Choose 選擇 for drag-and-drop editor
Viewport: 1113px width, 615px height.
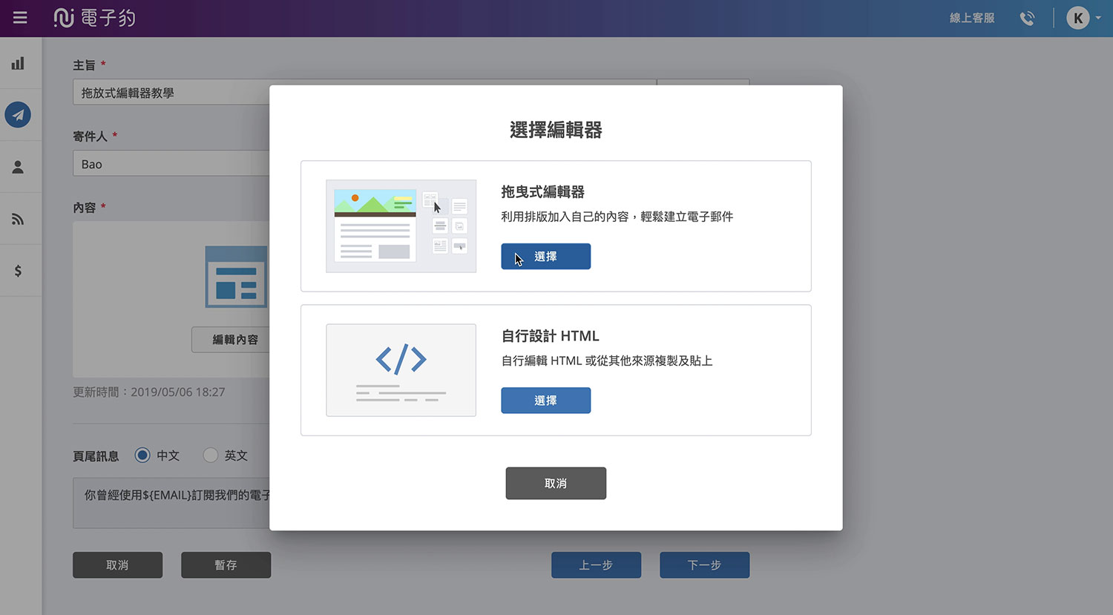coord(545,256)
